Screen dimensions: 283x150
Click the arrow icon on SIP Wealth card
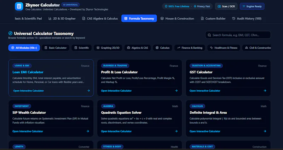click(x=88, y=131)
